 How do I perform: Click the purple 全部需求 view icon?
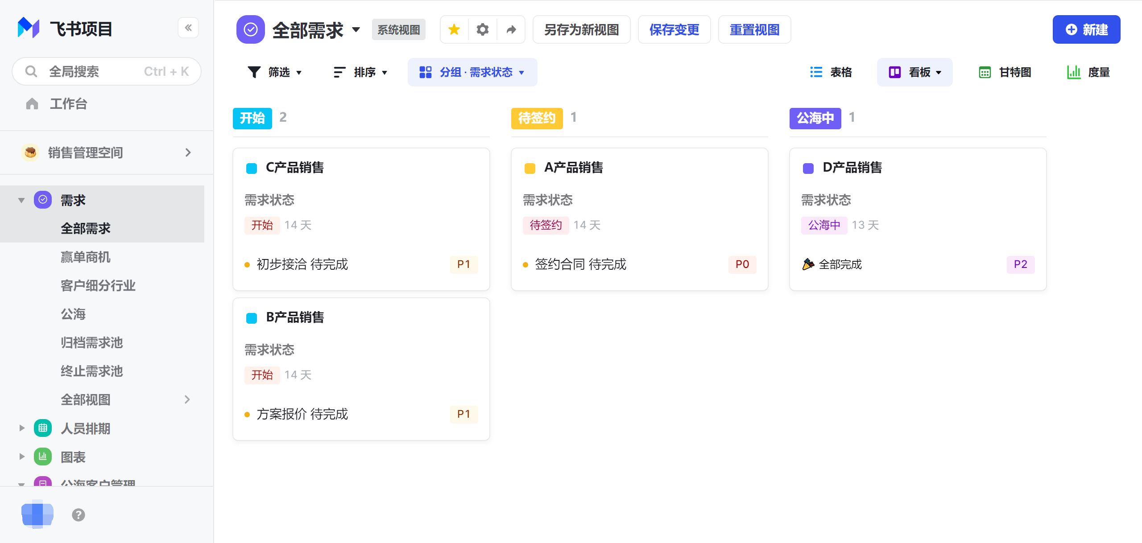click(x=251, y=29)
